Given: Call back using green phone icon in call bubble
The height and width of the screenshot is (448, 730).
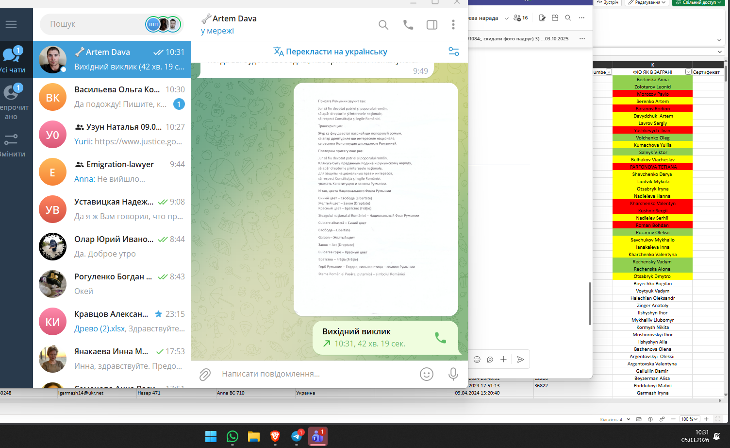Looking at the screenshot, I should tap(441, 338).
